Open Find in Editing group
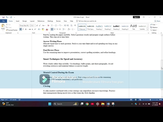Viewport: 163px width, 122px height. point(153,25)
